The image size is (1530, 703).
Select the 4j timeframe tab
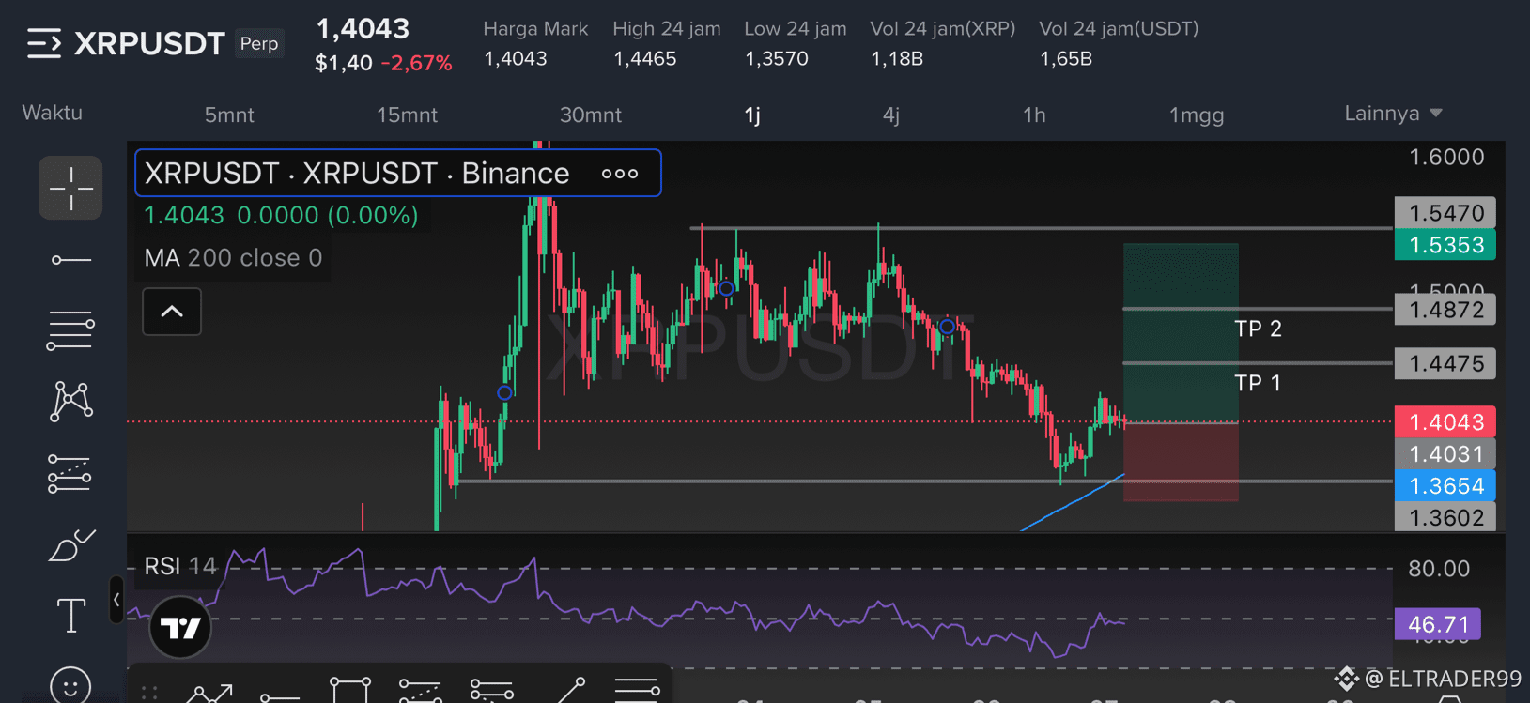click(x=891, y=115)
